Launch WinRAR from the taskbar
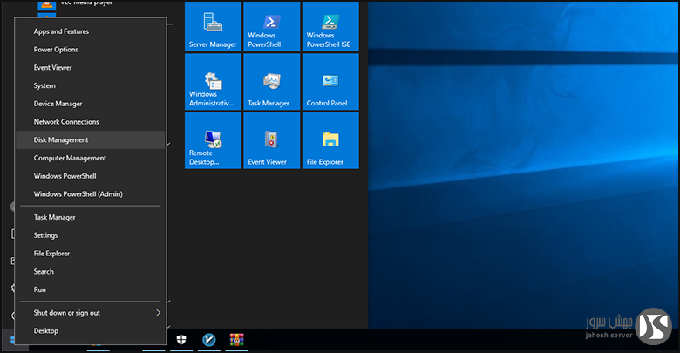The width and height of the screenshot is (680, 353). click(x=237, y=340)
